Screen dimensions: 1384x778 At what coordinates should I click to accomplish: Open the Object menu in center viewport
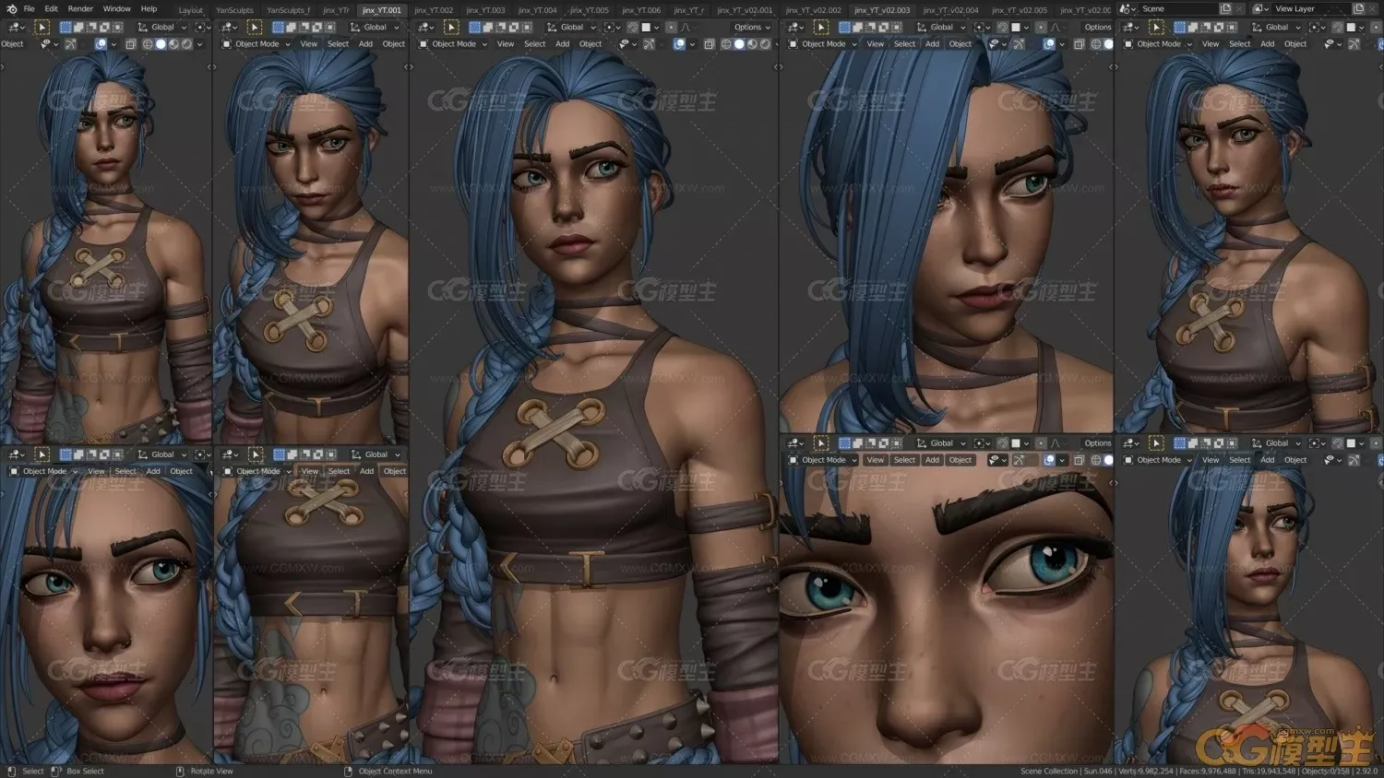pos(591,44)
